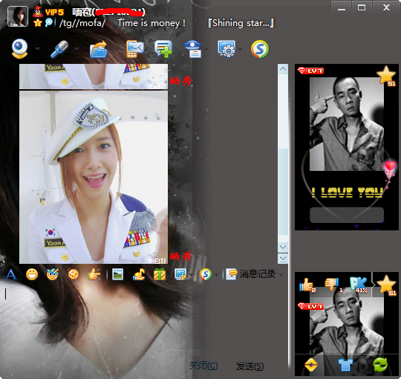Click the yellow star level icon in header

coord(38,23)
